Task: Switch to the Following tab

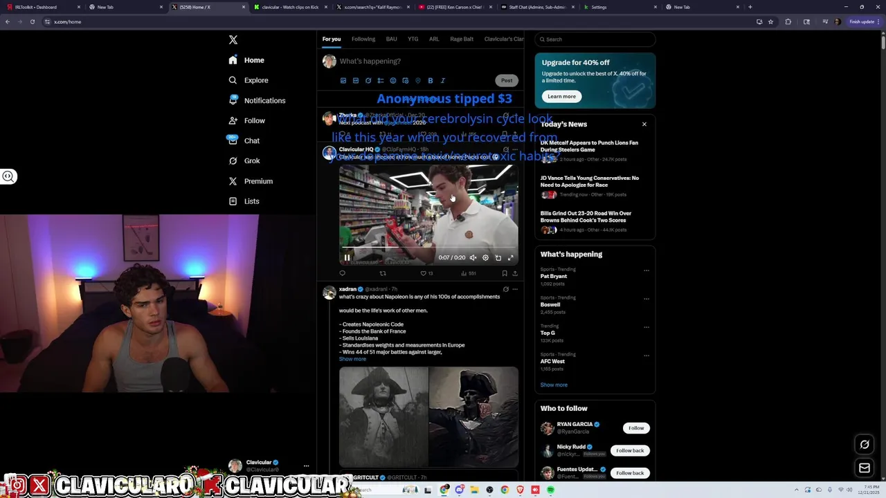Action: point(363,39)
